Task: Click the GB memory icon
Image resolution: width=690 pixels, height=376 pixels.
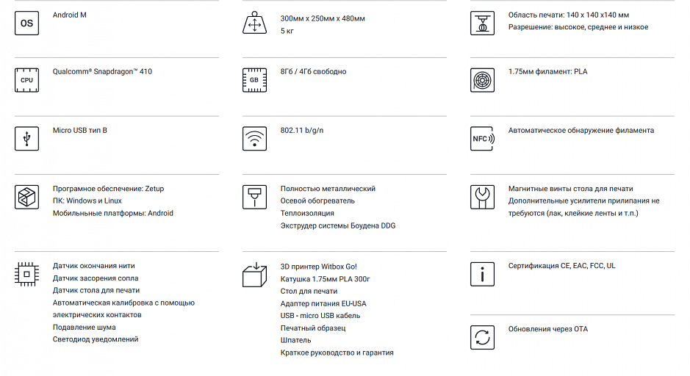Action: coord(254,80)
